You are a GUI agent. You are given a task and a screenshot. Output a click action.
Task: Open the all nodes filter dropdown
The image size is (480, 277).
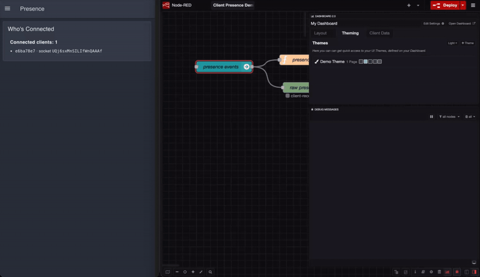point(449,117)
